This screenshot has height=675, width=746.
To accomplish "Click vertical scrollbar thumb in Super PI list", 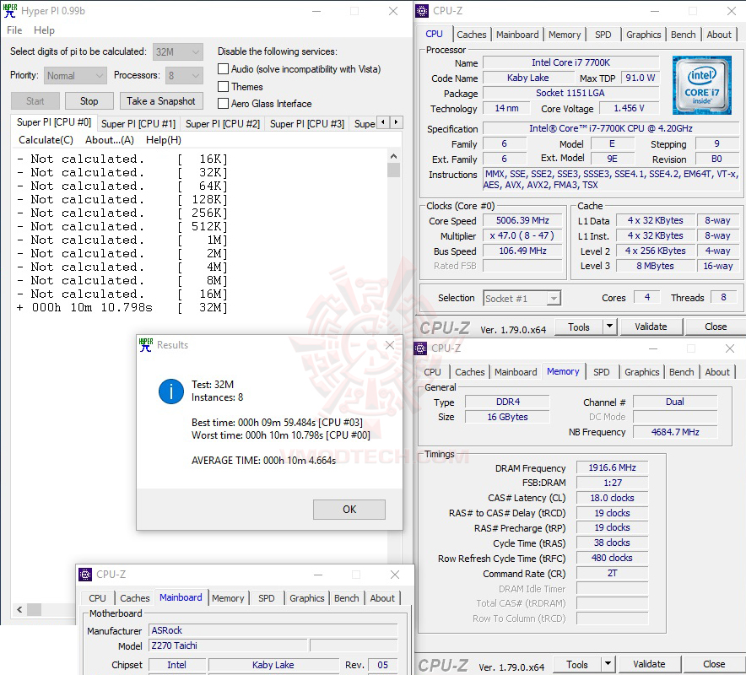I will (x=393, y=170).
